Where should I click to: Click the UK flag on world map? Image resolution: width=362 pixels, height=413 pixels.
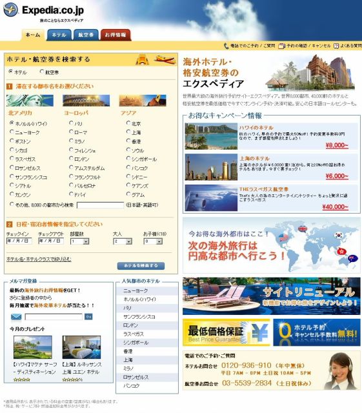click(303, 228)
